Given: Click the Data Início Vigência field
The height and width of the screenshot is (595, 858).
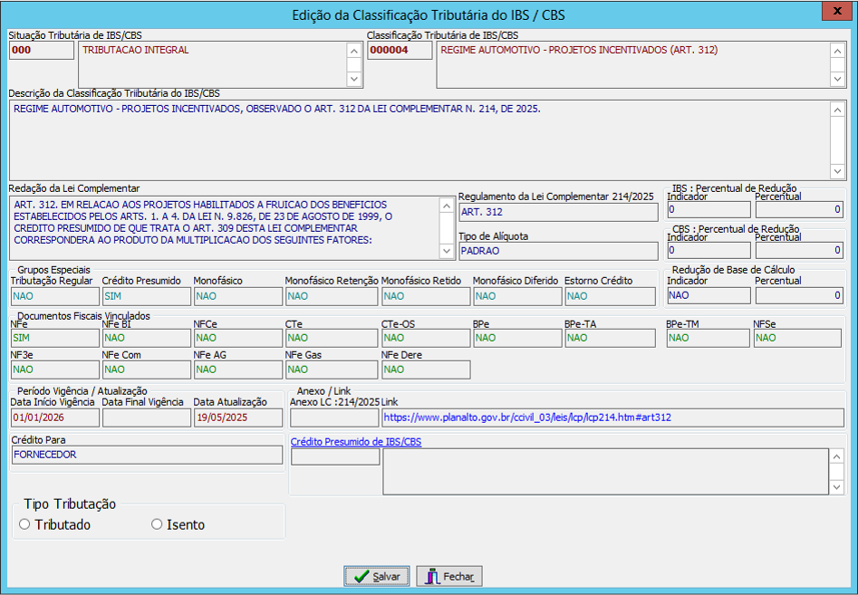Looking at the screenshot, I should (x=54, y=417).
